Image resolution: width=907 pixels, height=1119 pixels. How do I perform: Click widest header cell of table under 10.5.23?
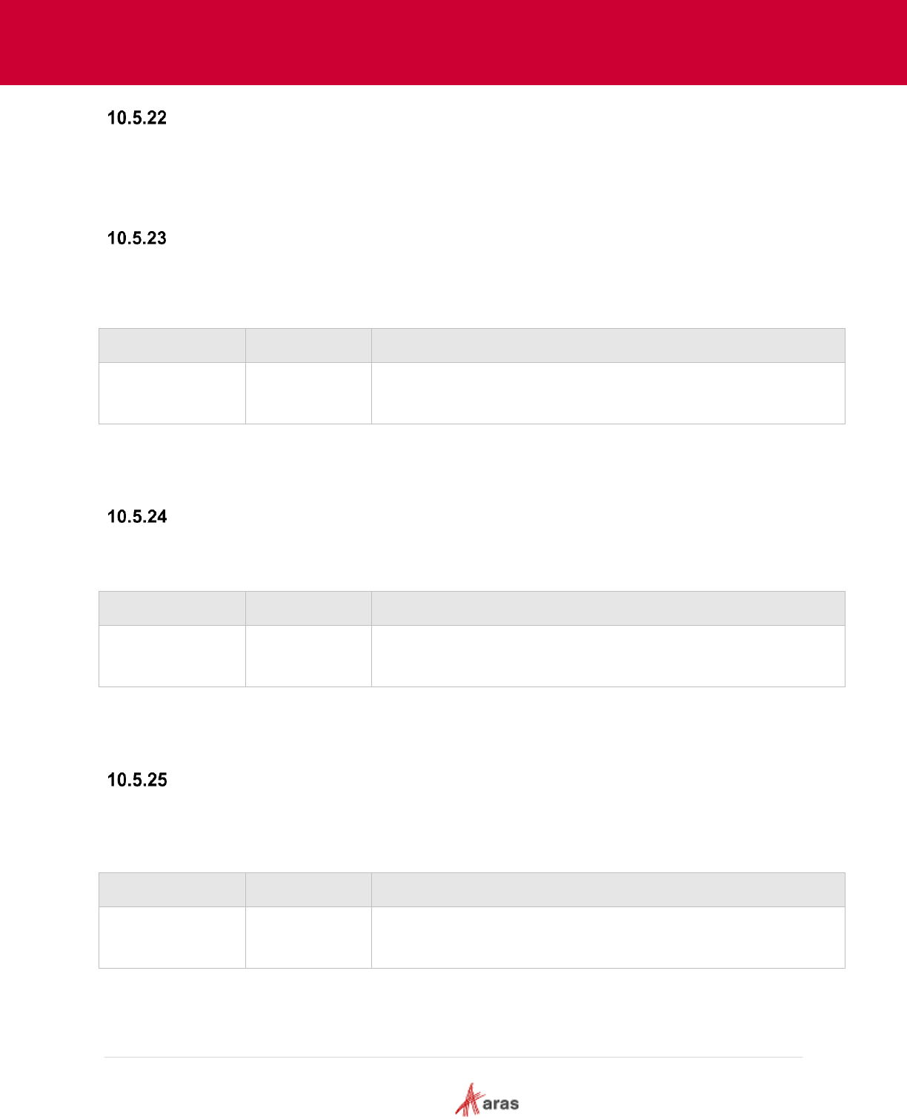pos(608,345)
